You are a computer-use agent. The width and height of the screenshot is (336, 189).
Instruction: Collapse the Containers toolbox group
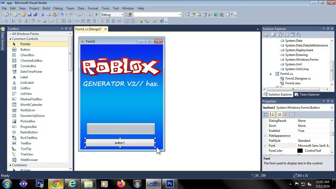point(10,165)
